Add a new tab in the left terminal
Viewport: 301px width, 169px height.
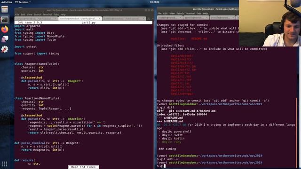(x=149, y=19)
